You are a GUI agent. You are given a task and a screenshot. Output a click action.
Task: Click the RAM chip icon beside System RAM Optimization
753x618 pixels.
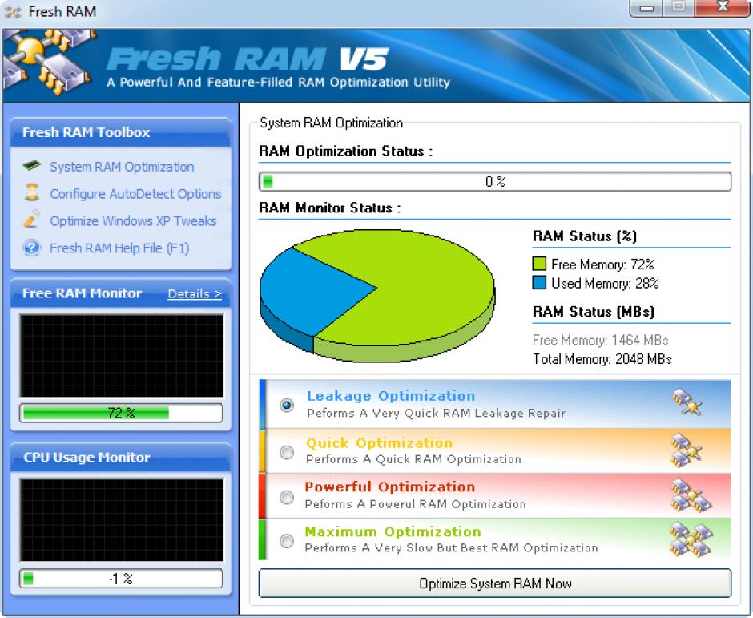tap(32, 166)
